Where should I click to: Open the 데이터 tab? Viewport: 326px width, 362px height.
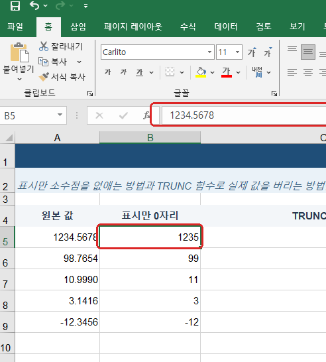226,27
